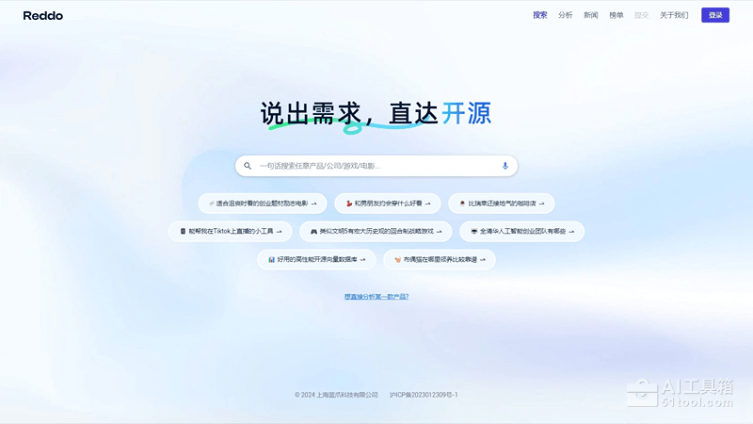Click the icon on 和男朋友约会 chip

[x=349, y=204]
